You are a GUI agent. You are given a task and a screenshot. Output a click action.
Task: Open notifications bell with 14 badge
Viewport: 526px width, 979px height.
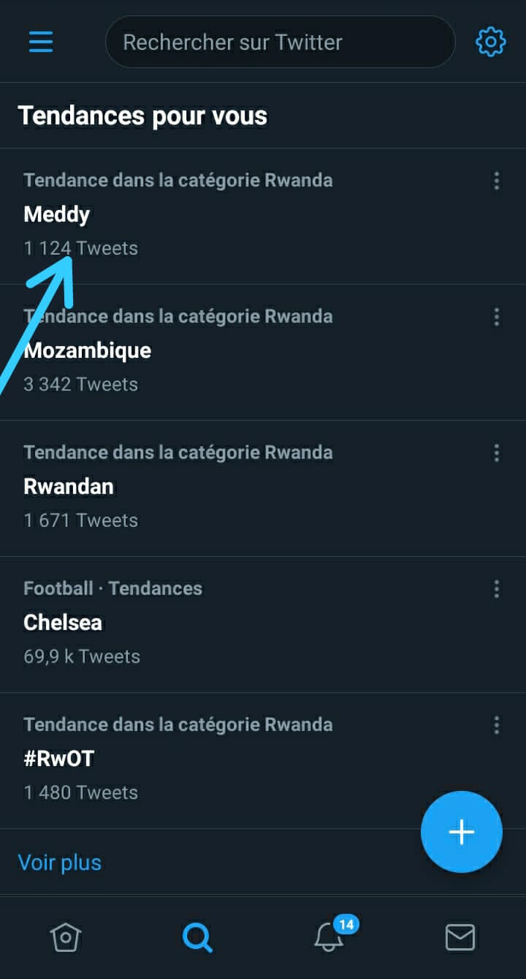330,937
